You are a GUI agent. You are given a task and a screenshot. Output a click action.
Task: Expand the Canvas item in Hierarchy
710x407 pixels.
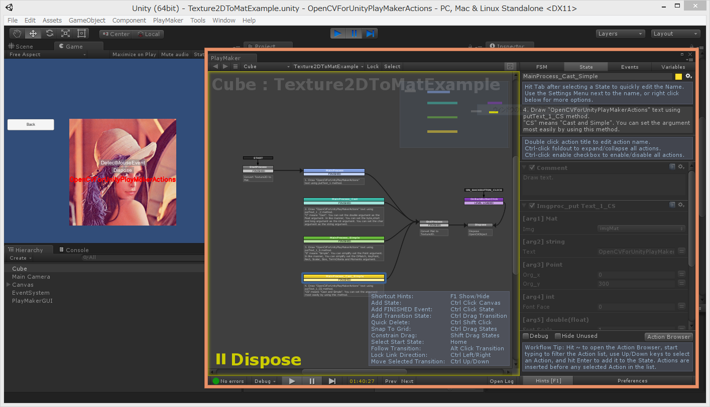click(8, 285)
